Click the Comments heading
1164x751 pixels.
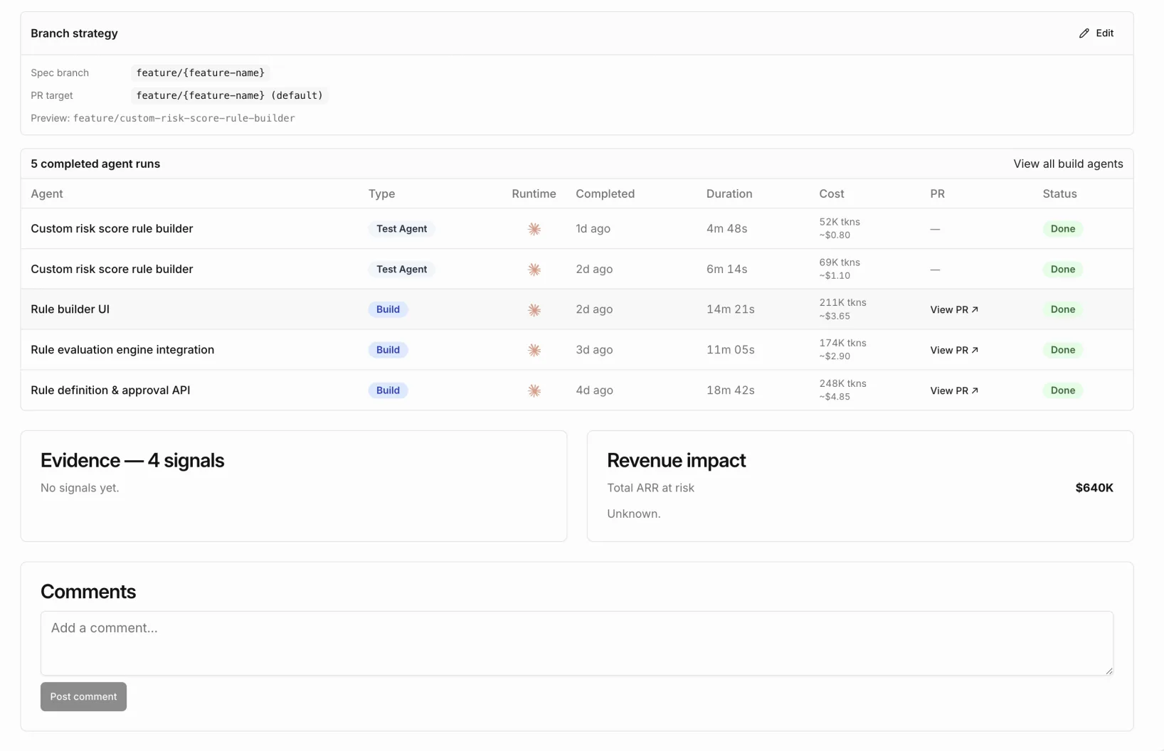[88, 592]
